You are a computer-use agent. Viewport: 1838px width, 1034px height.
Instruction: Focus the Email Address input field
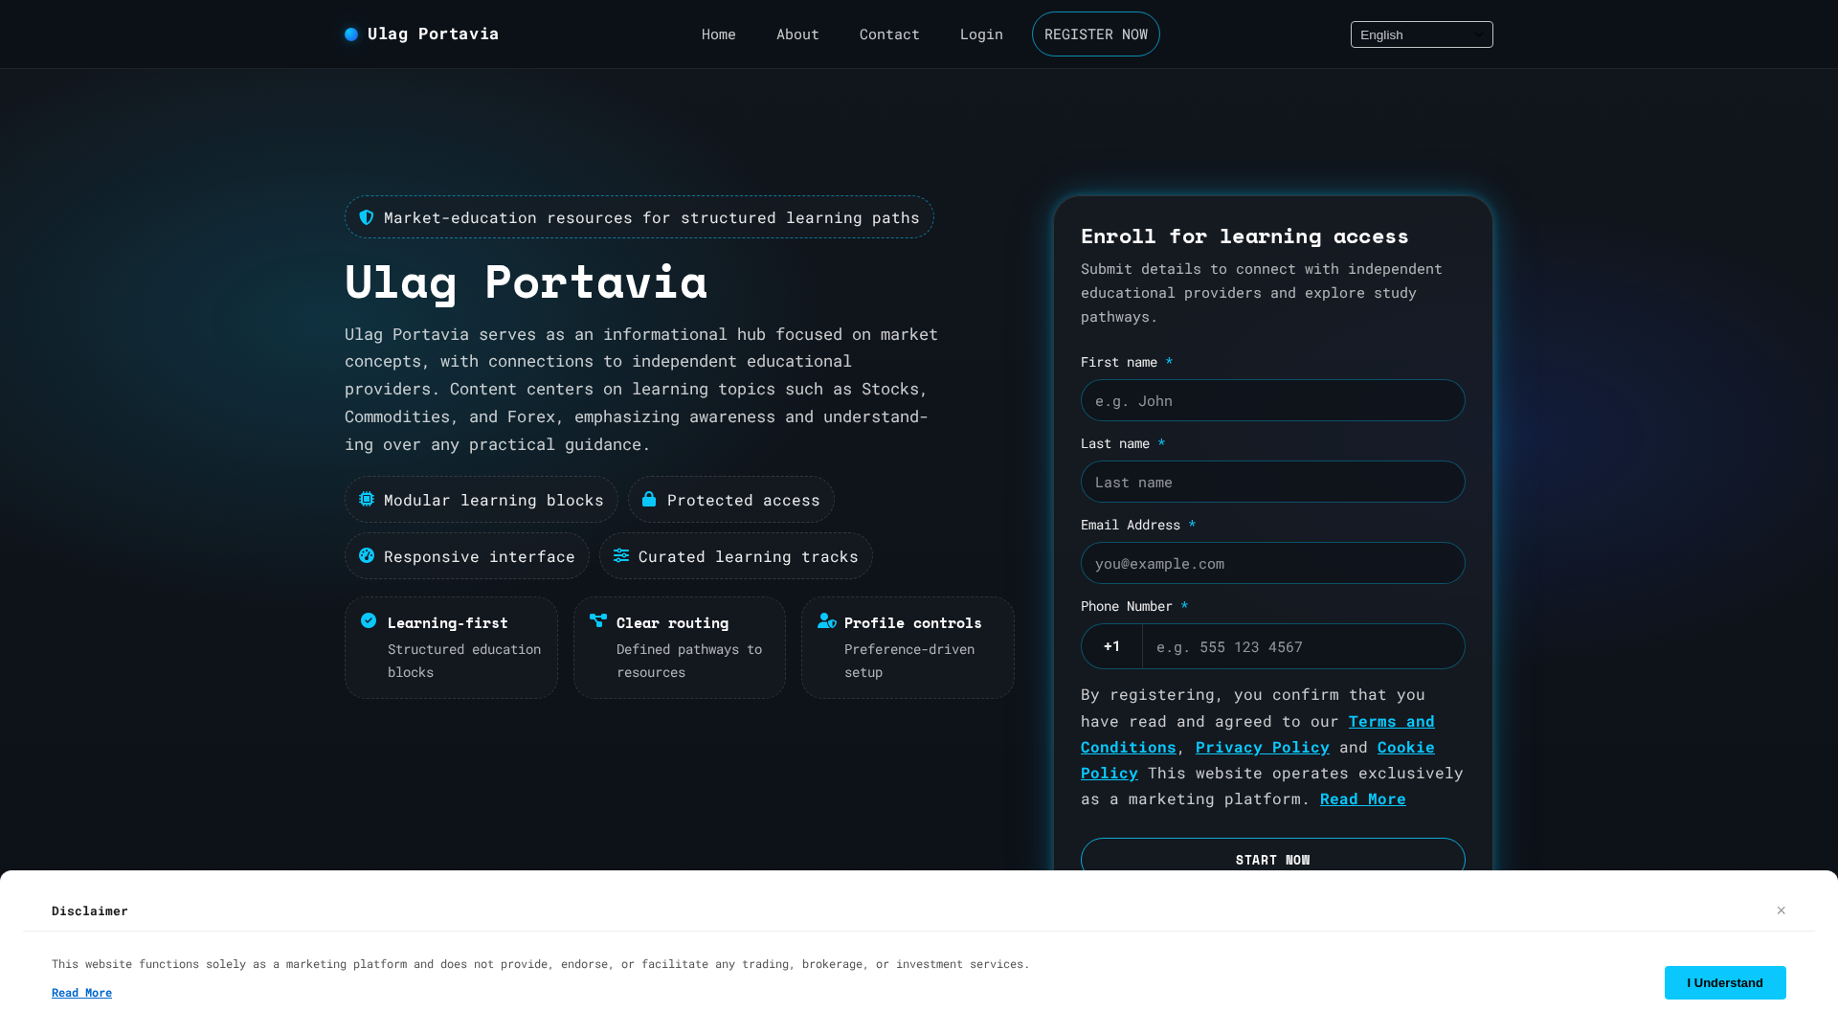coord(1273,563)
